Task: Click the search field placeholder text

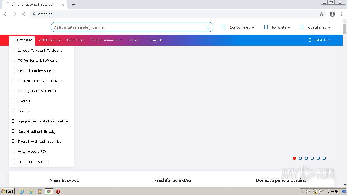Action: click(x=79, y=27)
